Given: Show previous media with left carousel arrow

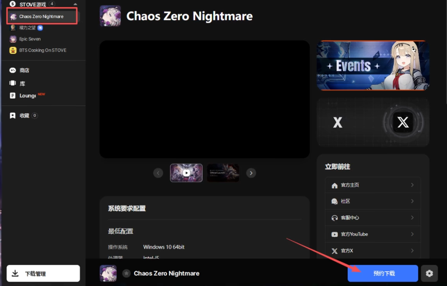Looking at the screenshot, I should point(158,173).
